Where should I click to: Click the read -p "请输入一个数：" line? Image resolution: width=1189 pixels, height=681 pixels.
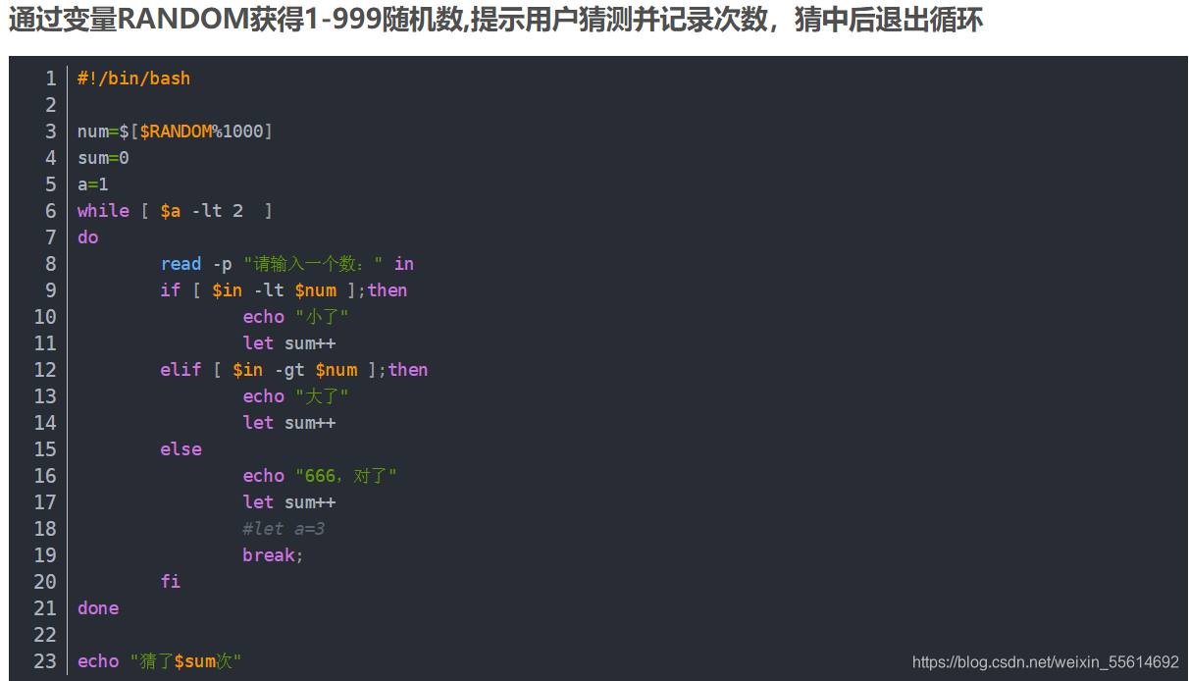[287, 264]
